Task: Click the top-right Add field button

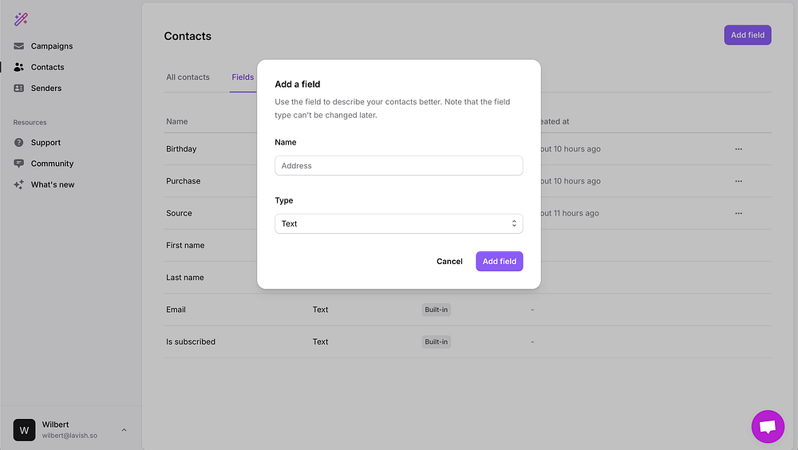Action: point(747,35)
